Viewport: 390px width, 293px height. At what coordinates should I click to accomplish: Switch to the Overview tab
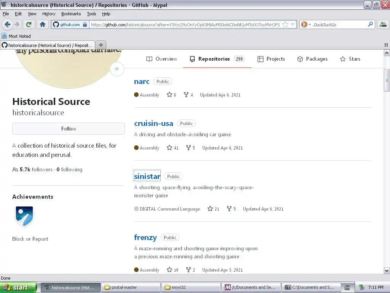[x=161, y=59]
